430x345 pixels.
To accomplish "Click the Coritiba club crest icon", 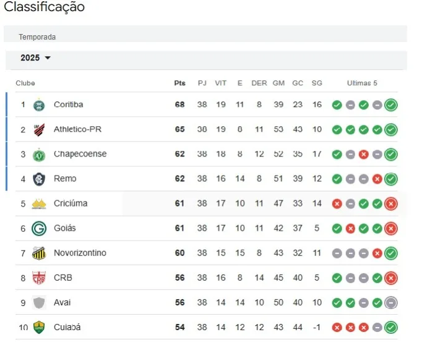I will (39, 104).
